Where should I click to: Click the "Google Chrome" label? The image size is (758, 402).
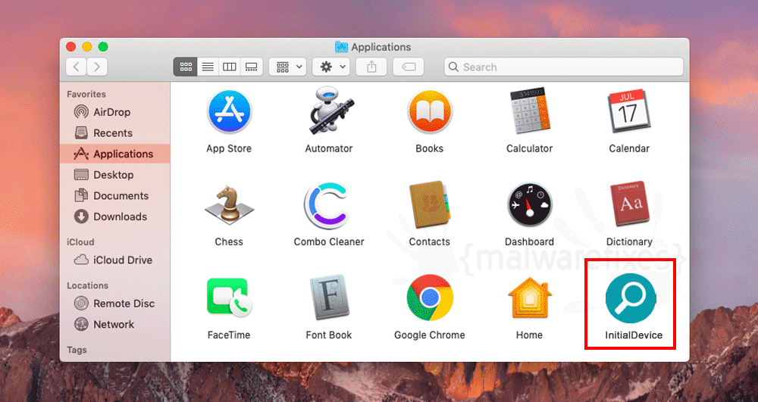429,335
